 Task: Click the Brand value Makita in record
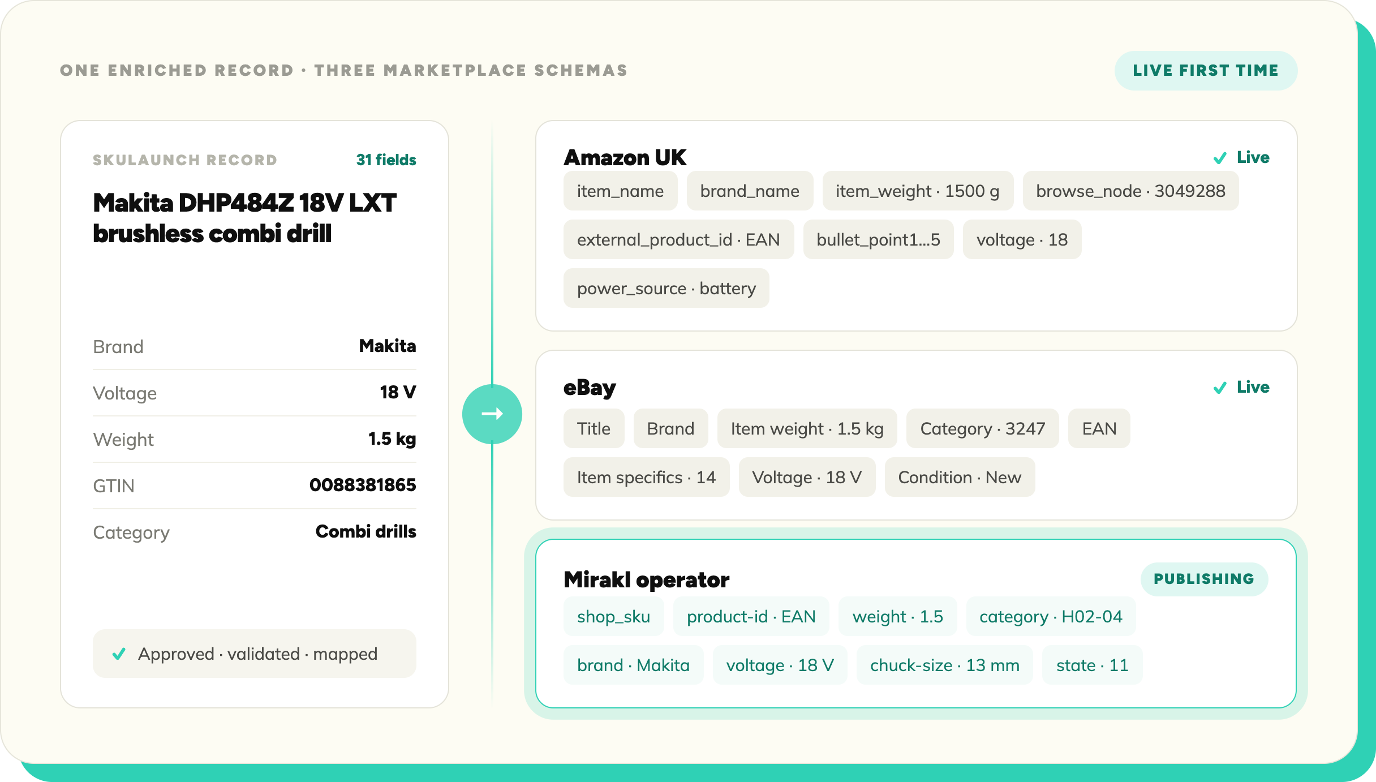(388, 346)
